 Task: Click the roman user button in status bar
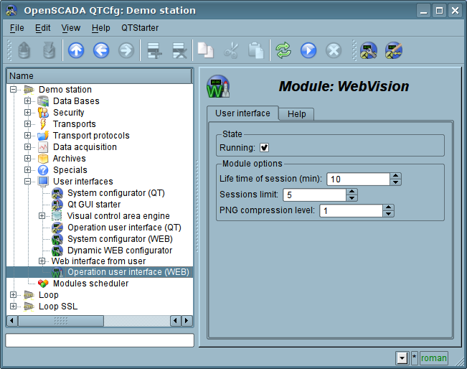pyautogui.click(x=433, y=358)
